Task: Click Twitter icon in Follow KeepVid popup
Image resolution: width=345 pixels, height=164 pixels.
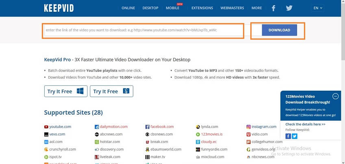Action: 294,136
